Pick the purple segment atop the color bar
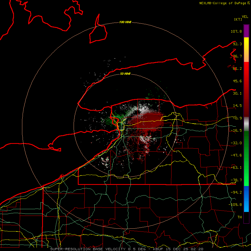Screen dimensions: 251x251 click(246, 31)
